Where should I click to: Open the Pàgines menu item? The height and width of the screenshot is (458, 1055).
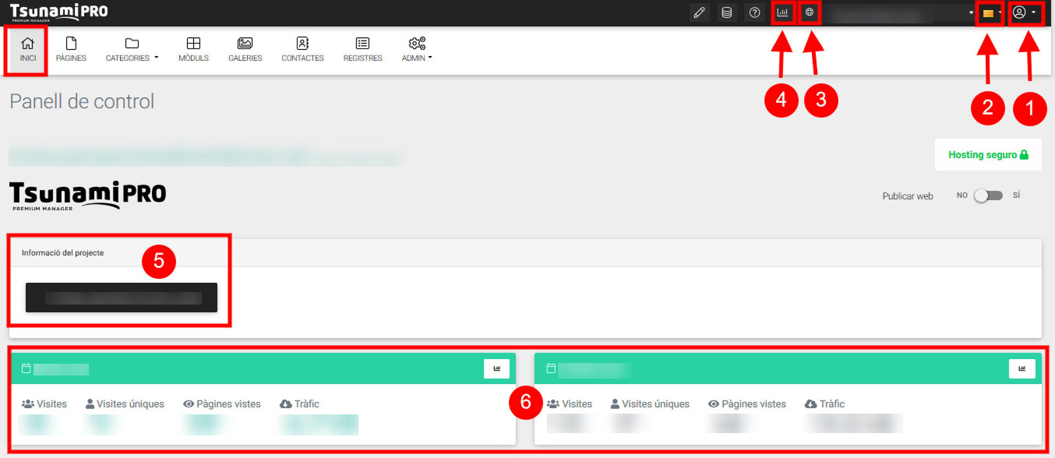[x=71, y=49]
